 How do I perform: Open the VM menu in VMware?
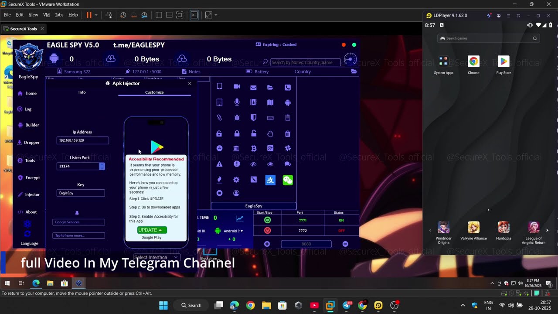pos(46,15)
